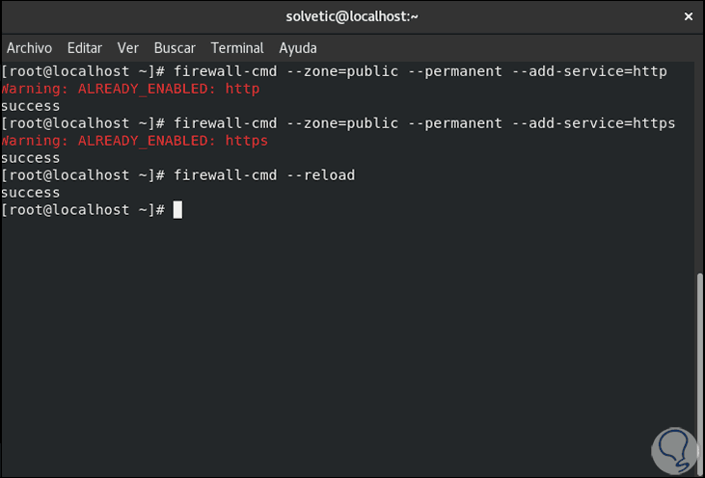Click the firewall-cmd --reload command text
This screenshot has height=478, width=705.
click(x=264, y=175)
